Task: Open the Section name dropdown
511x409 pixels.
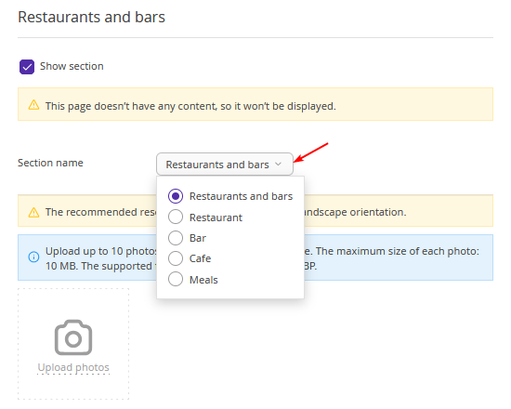Action: (x=225, y=164)
